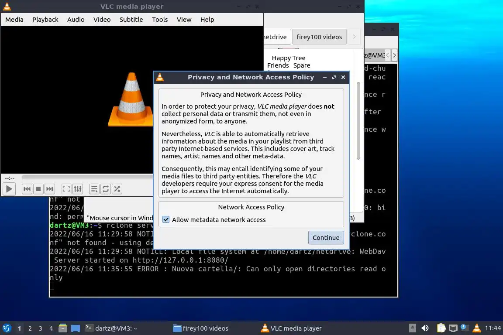Click the Stop playback button in VLC

(x=38, y=189)
